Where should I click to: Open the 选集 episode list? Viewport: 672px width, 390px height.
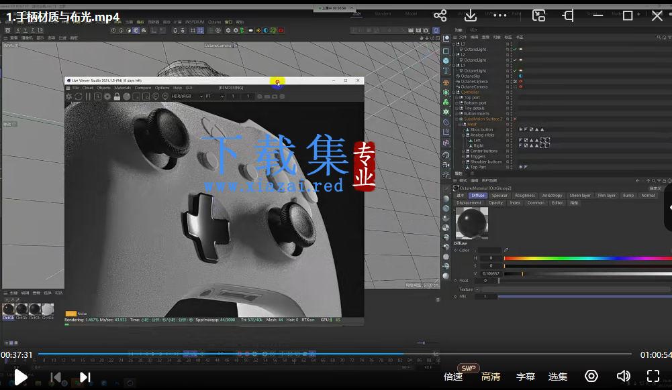pyautogui.click(x=558, y=377)
